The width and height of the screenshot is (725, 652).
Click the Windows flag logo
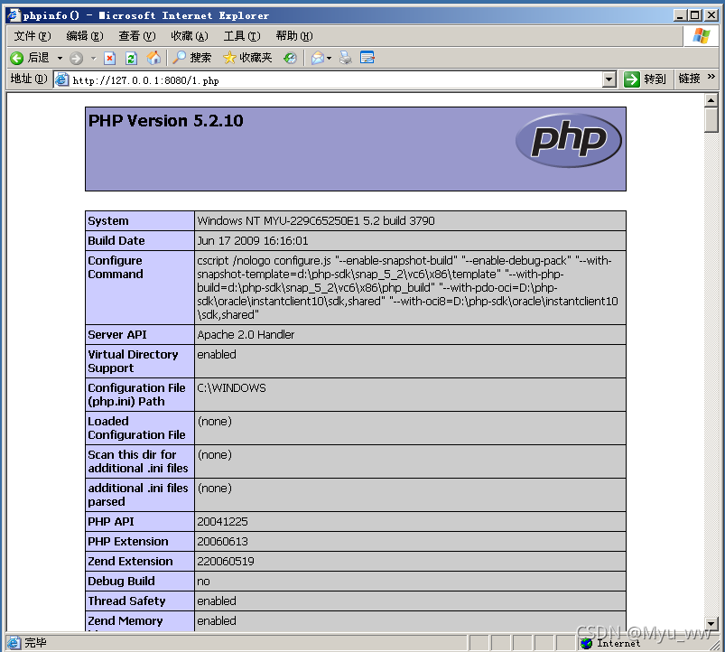(701, 36)
